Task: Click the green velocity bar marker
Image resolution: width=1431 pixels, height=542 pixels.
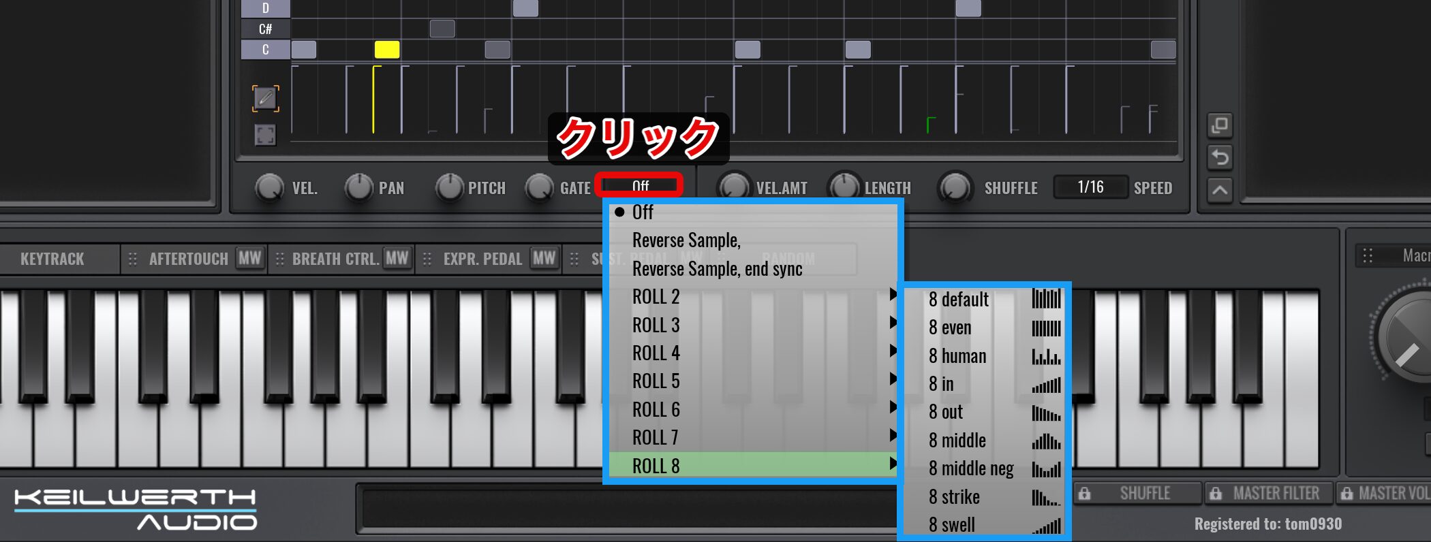Action: [x=930, y=125]
